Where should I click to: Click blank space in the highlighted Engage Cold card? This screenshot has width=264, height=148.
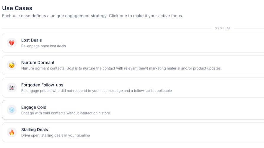click(x=185, y=110)
